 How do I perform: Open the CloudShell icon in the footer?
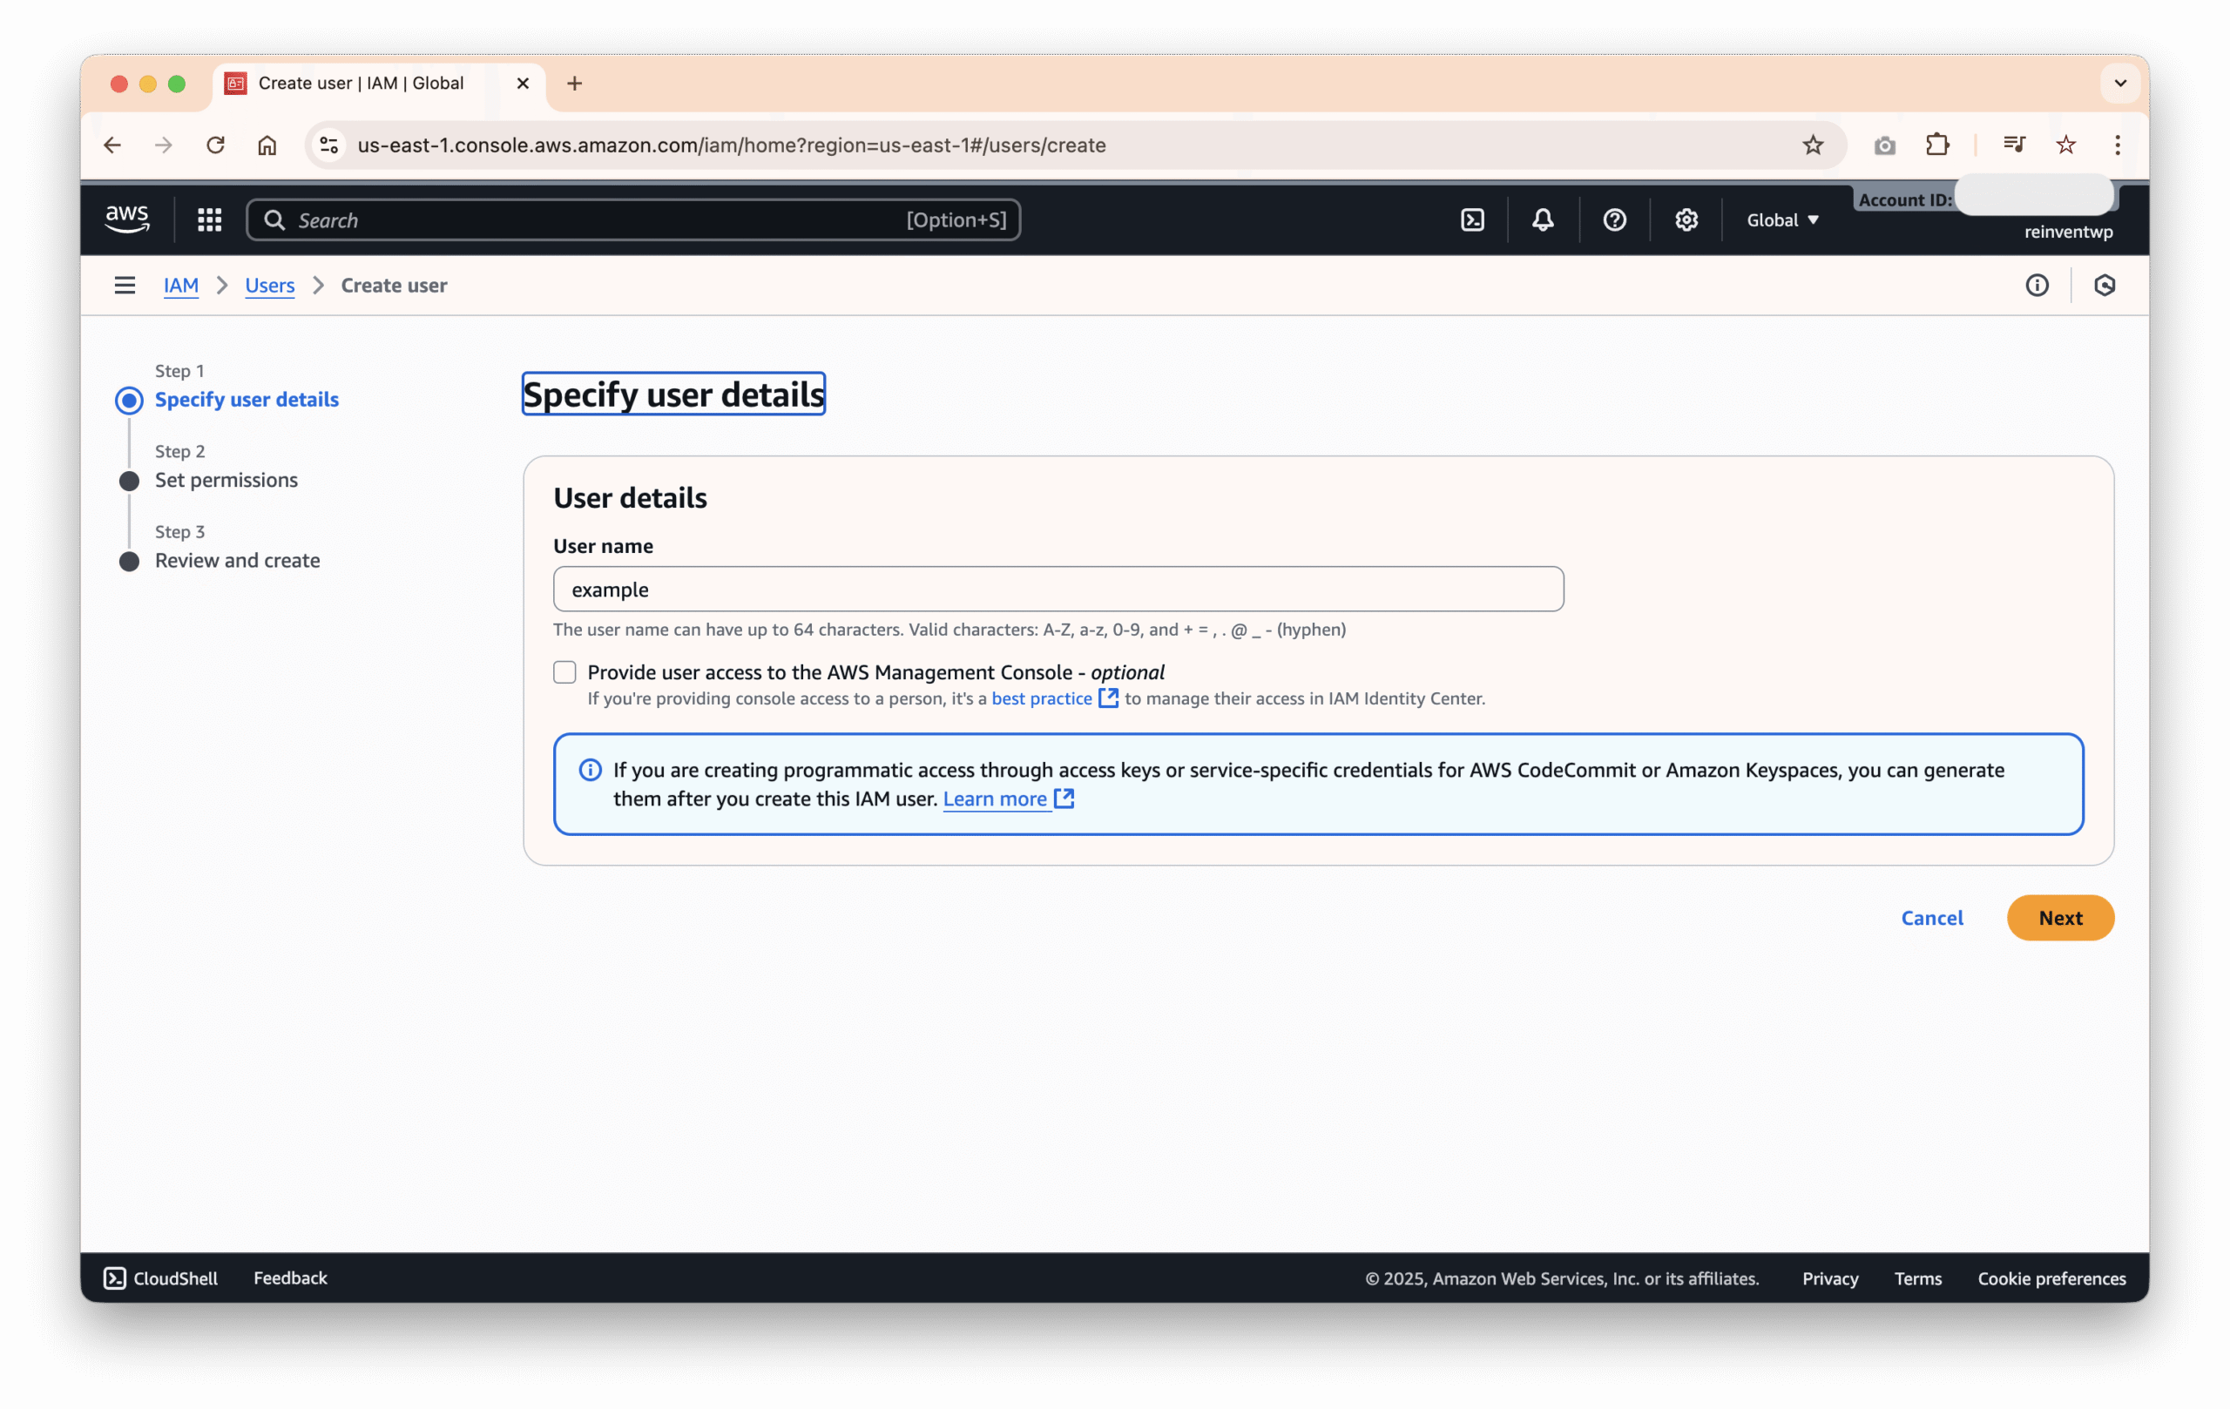pos(115,1278)
